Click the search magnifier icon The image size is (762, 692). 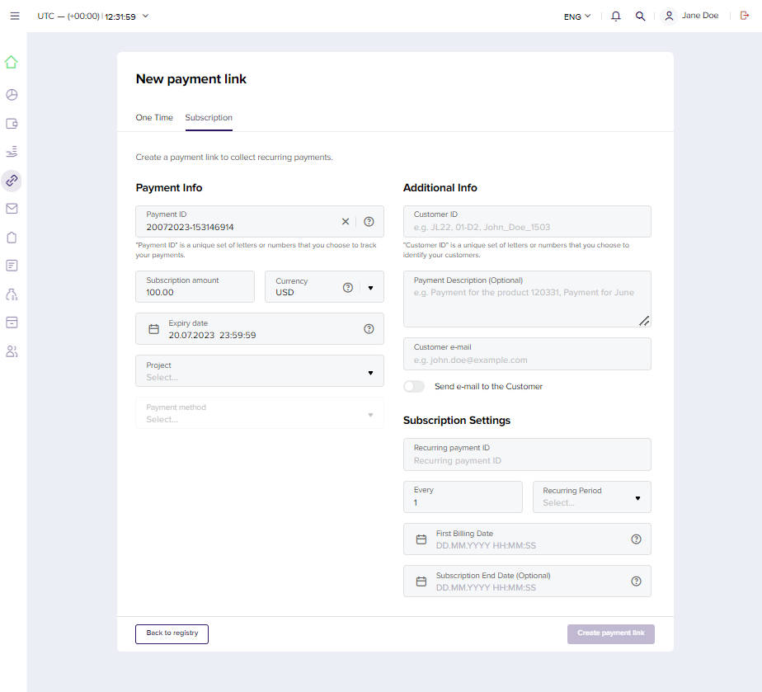click(x=640, y=16)
